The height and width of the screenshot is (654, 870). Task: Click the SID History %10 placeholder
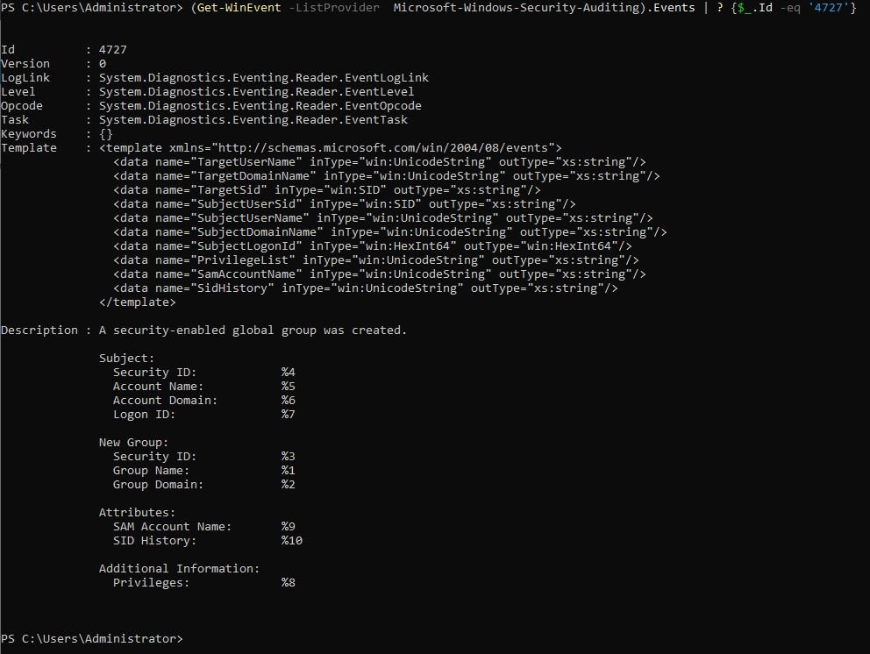[292, 541]
